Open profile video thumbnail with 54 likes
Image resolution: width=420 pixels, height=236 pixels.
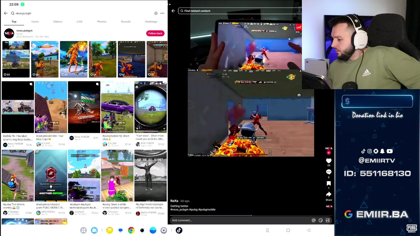(x=102, y=59)
